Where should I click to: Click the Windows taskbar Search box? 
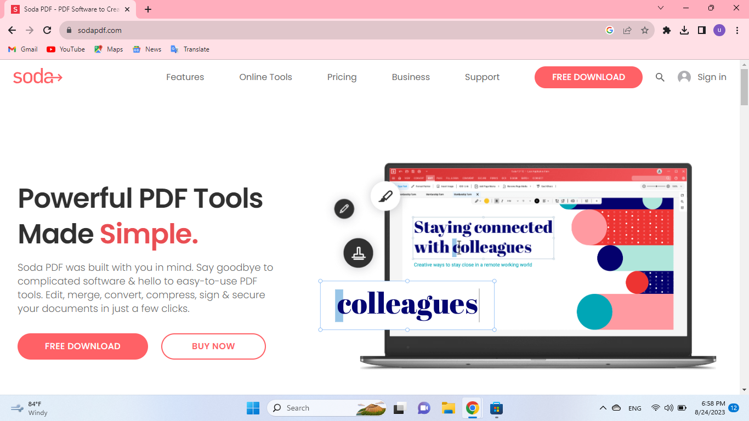tap(326, 408)
